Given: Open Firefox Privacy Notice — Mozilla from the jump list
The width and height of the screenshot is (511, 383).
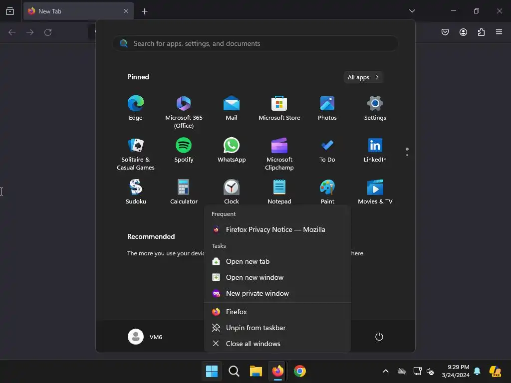Looking at the screenshot, I should coord(277,229).
